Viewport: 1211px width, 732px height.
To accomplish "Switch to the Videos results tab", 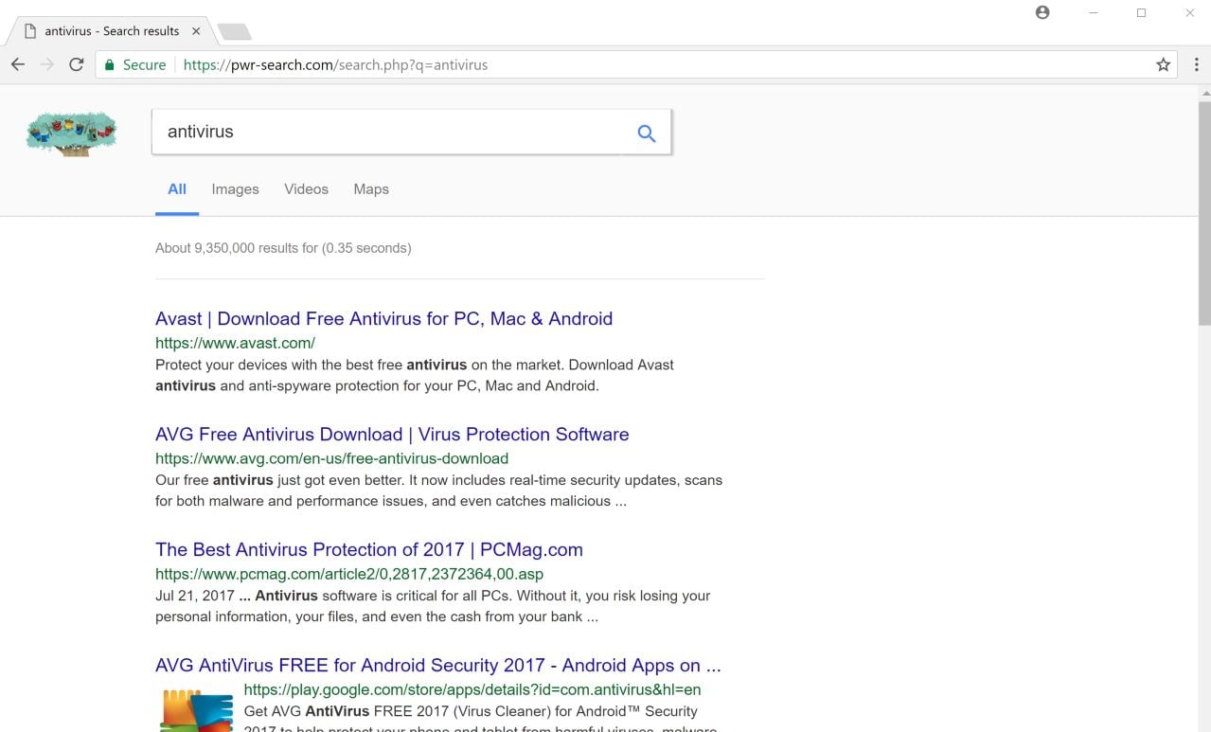I will (x=306, y=189).
